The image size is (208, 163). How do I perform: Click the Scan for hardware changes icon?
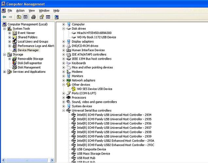pyautogui.click(x=56, y=17)
